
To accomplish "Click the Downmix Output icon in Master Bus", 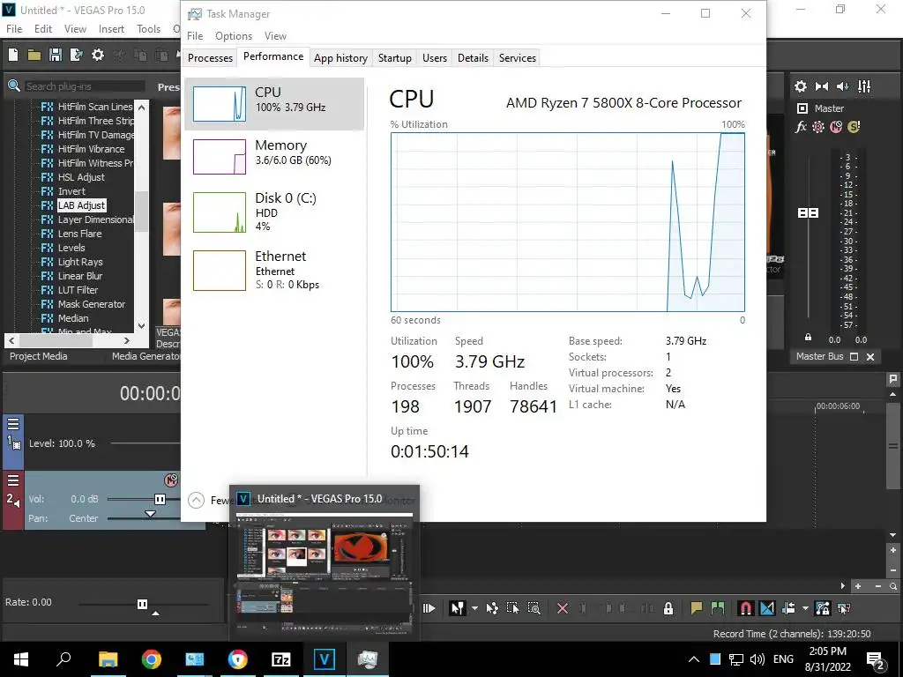I will tap(822, 86).
